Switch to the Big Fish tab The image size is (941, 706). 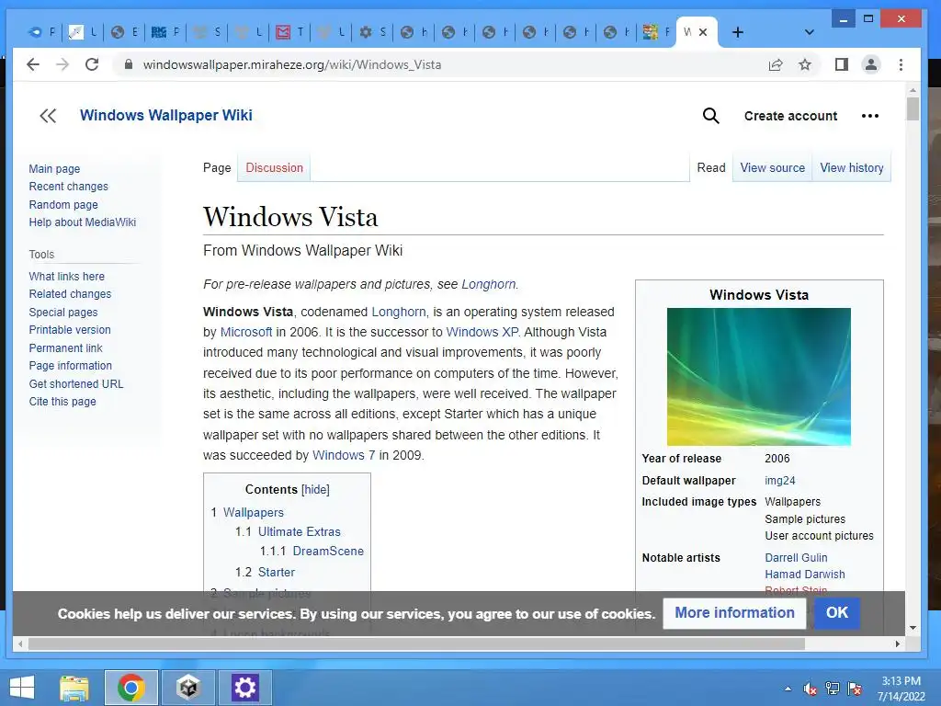click(164, 32)
